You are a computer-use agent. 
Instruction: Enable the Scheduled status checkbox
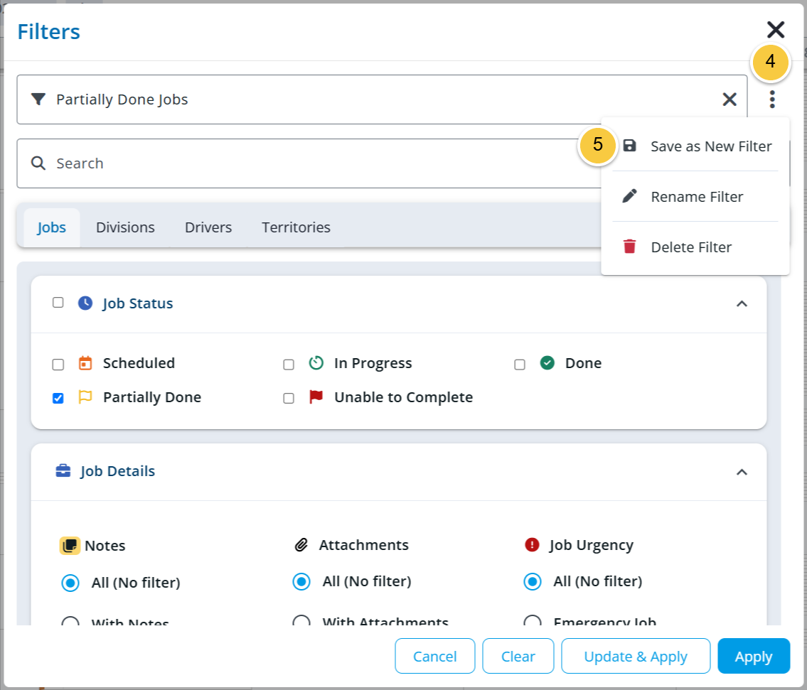pyautogui.click(x=58, y=365)
